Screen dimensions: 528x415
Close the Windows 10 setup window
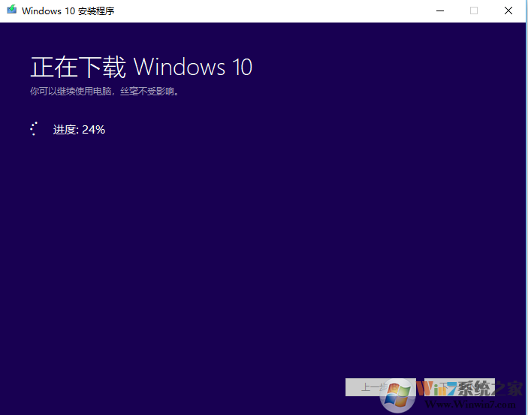[x=508, y=11]
